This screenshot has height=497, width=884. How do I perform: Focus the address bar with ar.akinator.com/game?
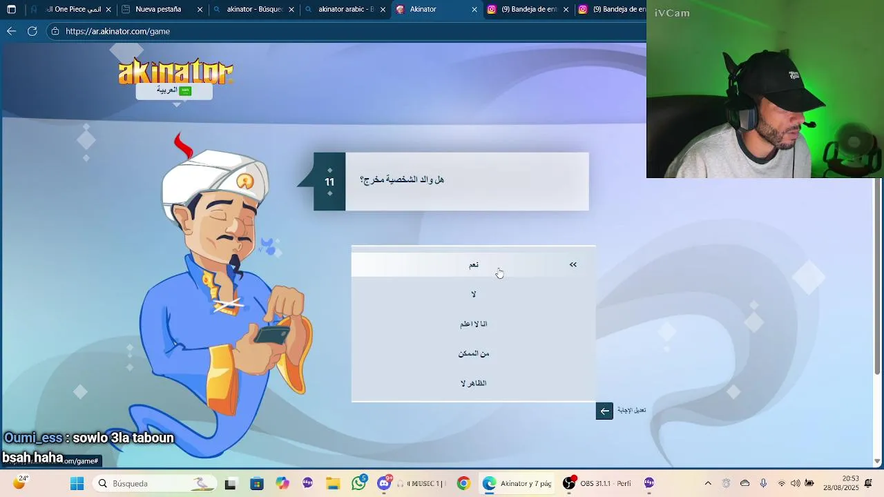click(345, 31)
